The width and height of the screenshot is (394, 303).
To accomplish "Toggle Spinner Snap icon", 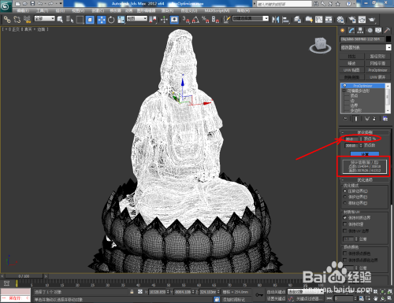I will [x=215, y=20].
